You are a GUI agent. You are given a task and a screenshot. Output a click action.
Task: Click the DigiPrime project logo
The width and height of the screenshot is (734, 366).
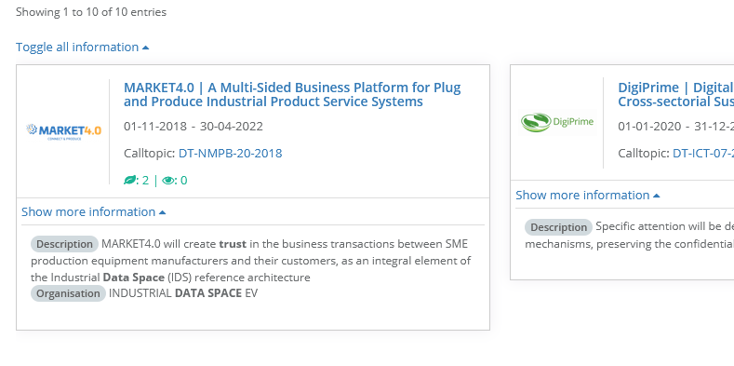[x=557, y=122]
